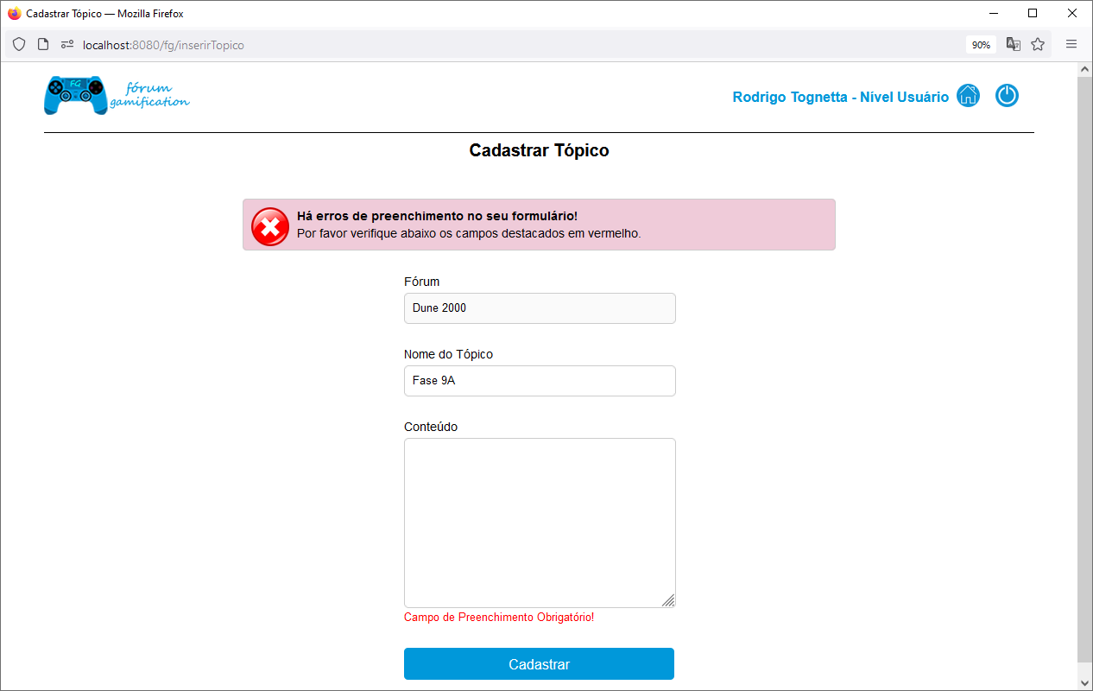This screenshot has width=1093, height=691.
Task: Click the Cadastrar button
Action: tap(539, 664)
